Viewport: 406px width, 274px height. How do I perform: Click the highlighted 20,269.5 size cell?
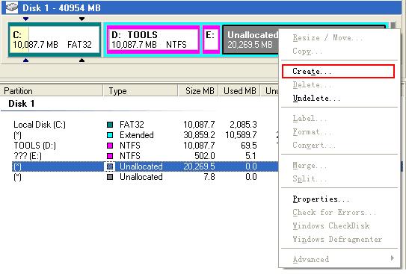[199, 166]
